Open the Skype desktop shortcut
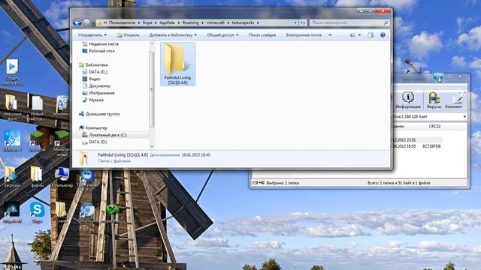 37,212
